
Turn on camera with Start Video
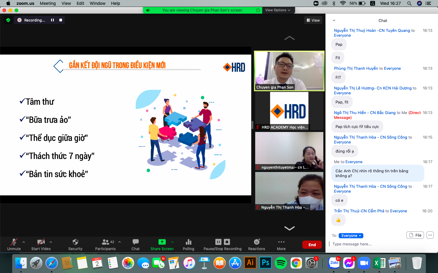click(x=41, y=244)
